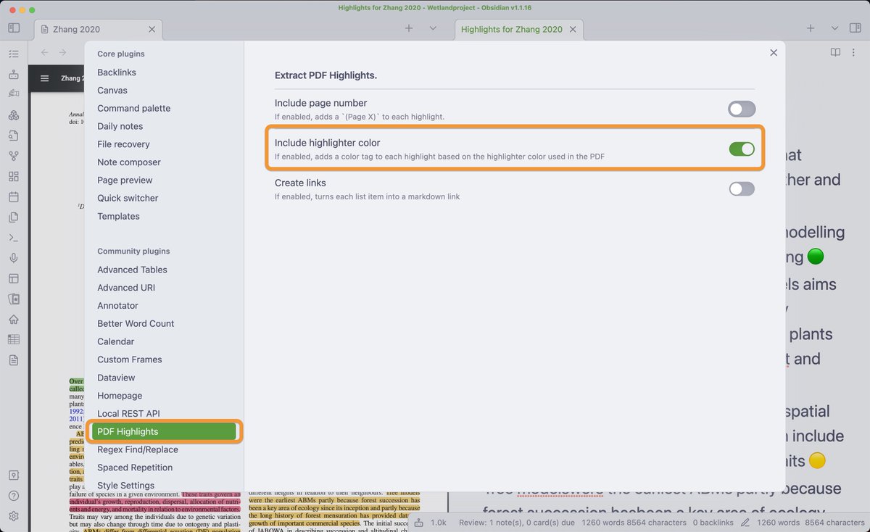Open Backlinks under Core plugins

[116, 72]
